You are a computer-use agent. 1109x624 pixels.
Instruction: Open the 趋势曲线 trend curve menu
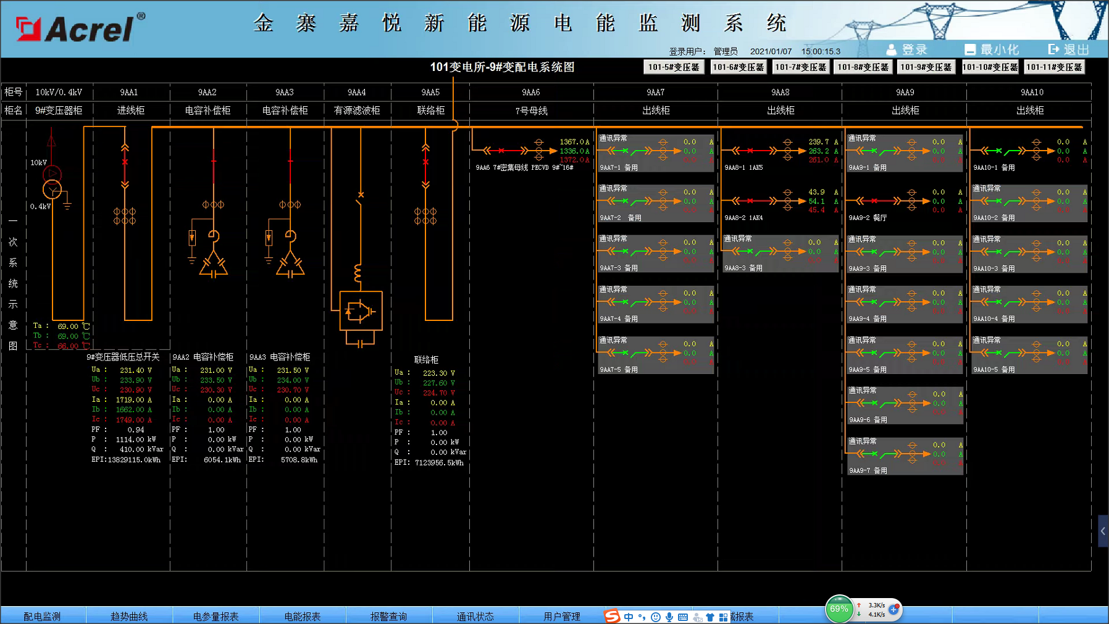click(x=129, y=616)
